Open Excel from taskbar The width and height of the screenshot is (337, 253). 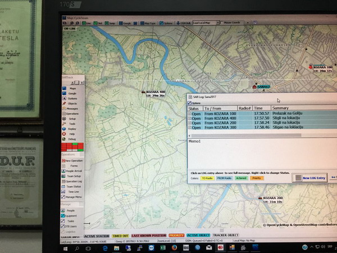pyautogui.click(x=163, y=248)
